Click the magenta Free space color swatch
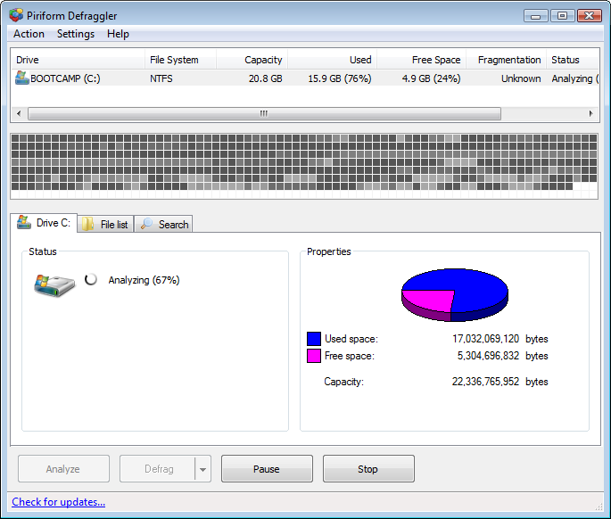 click(314, 356)
